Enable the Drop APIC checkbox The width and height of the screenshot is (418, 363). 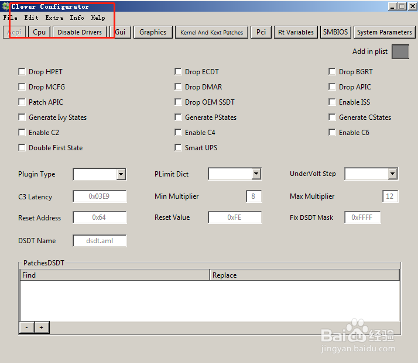[x=332, y=87]
